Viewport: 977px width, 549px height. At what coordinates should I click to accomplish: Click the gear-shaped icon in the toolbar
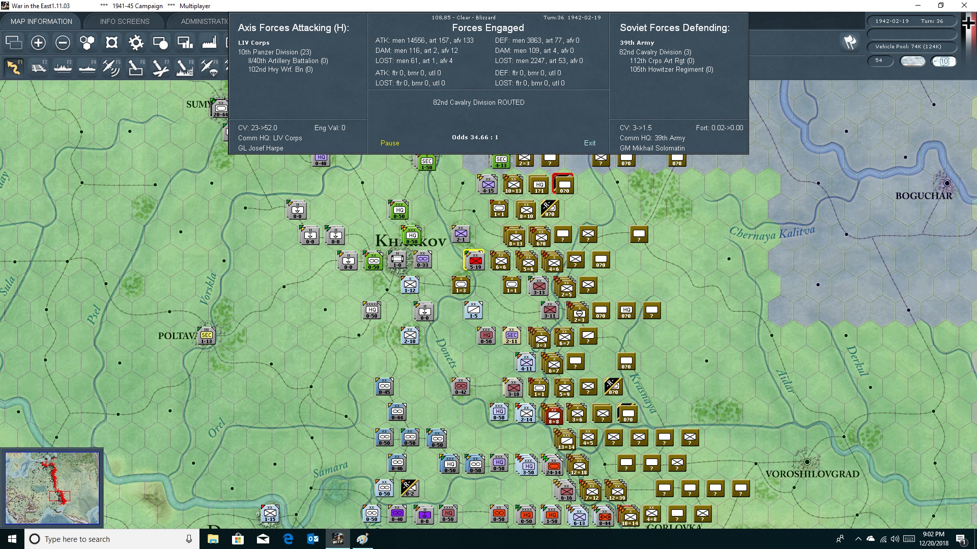click(x=136, y=43)
